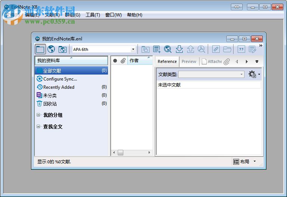Click the Export upload arrow icon

[190, 49]
